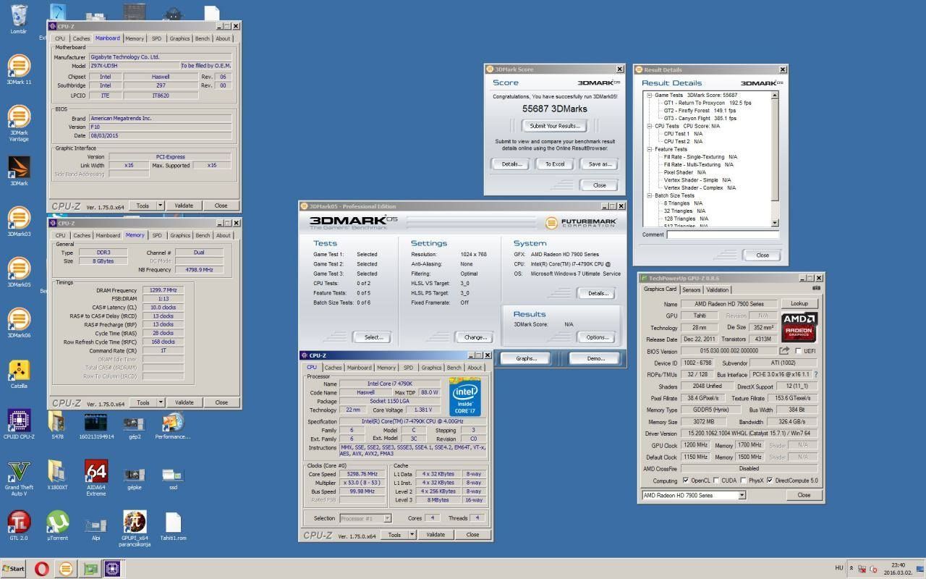Open Tools dropdown arrow in Memory CPU-Z window
The height and width of the screenshot is (579, 926).
pos(161,402)
